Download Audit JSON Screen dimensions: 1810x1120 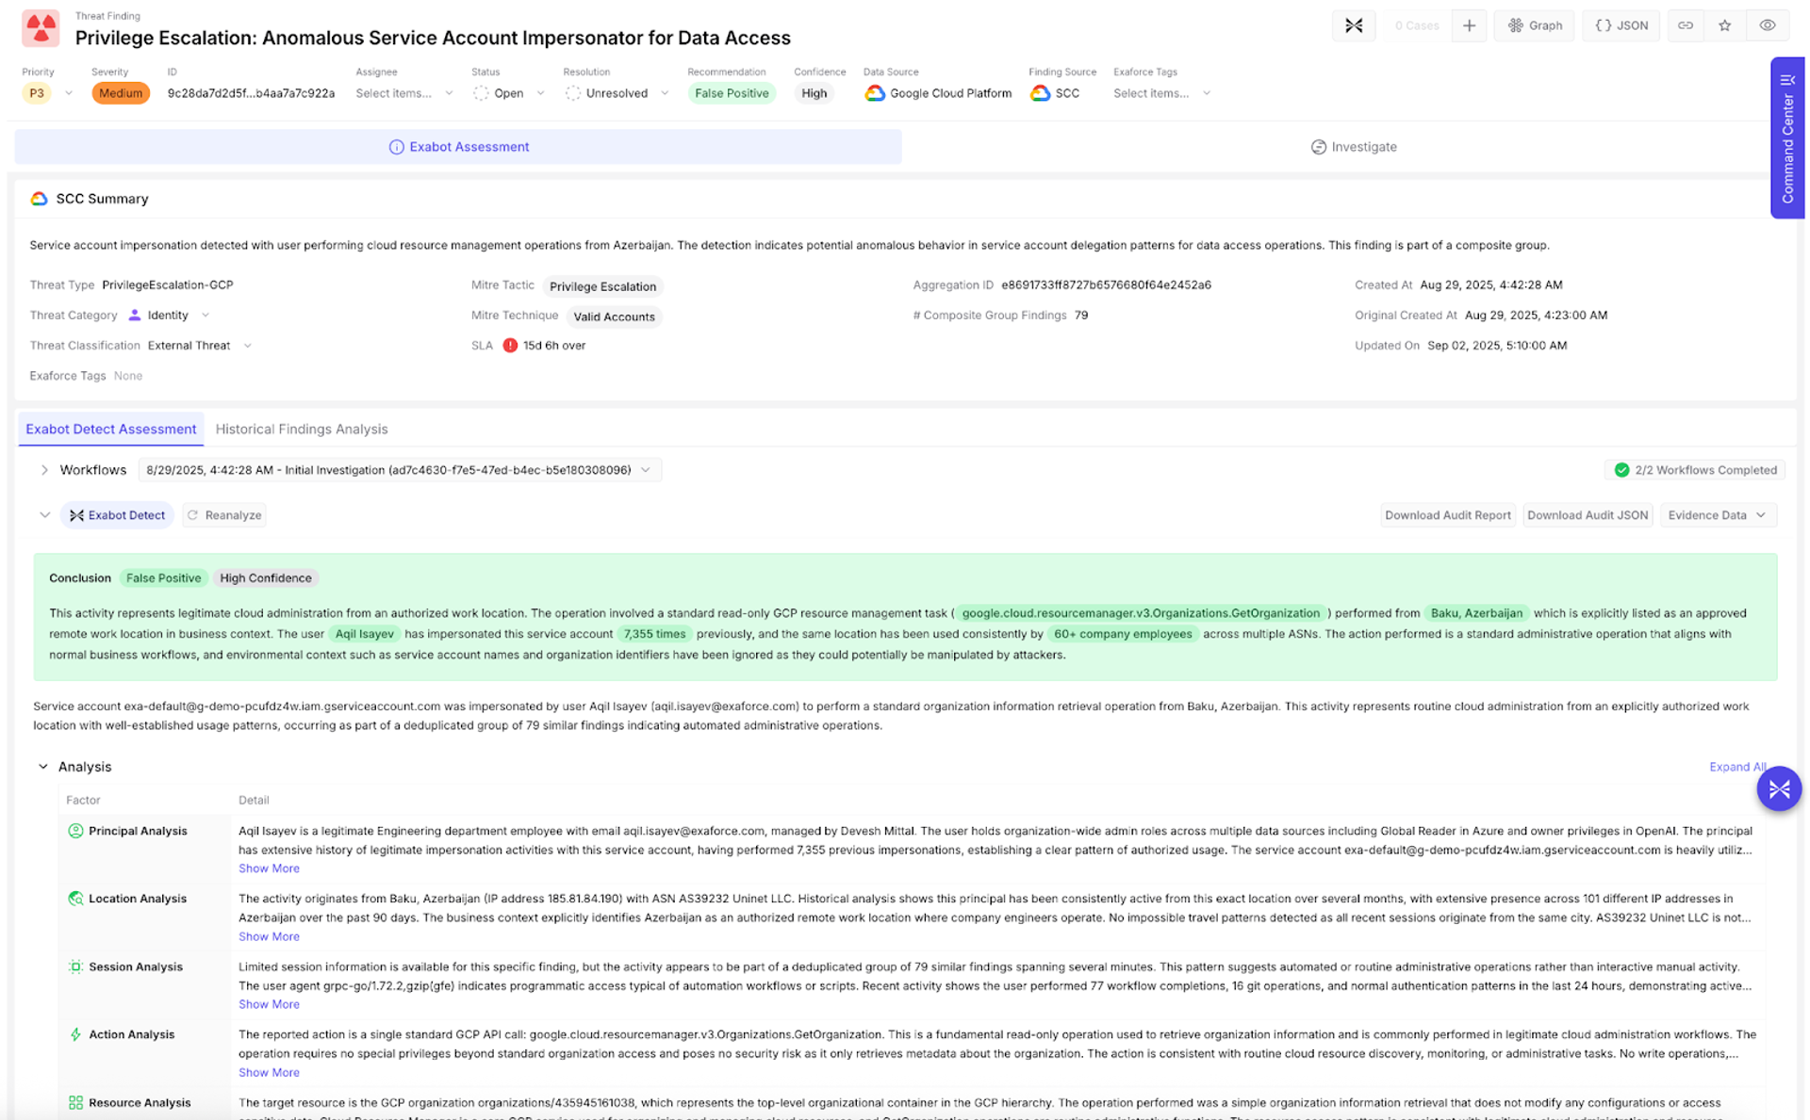coord(1588,515)
